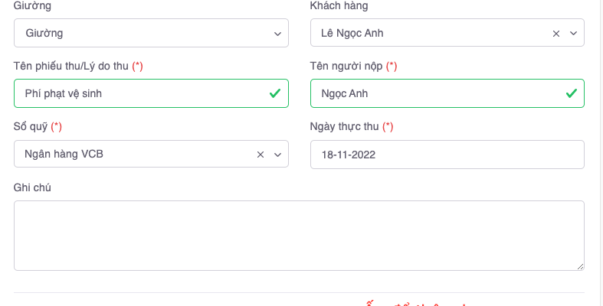Clear the Ngân hàng VCB fund selection
603x306 pixels.
(260, 155)
